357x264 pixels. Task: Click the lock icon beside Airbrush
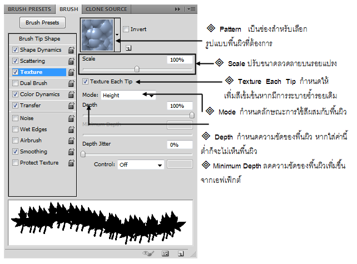coord(71,141)
